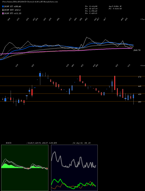Click the last blue candlestick at far right
145x191 pixels.
(133, 96)
